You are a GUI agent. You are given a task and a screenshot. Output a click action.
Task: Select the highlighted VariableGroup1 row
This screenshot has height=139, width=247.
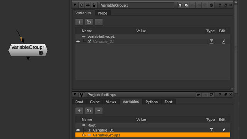coord(152,135)
